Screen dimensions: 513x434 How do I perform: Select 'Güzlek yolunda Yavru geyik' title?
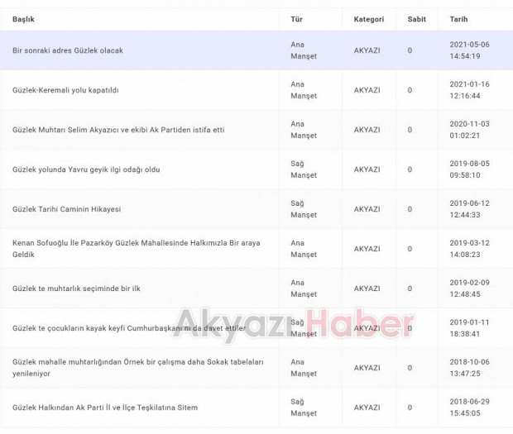[x=86, y=169]
